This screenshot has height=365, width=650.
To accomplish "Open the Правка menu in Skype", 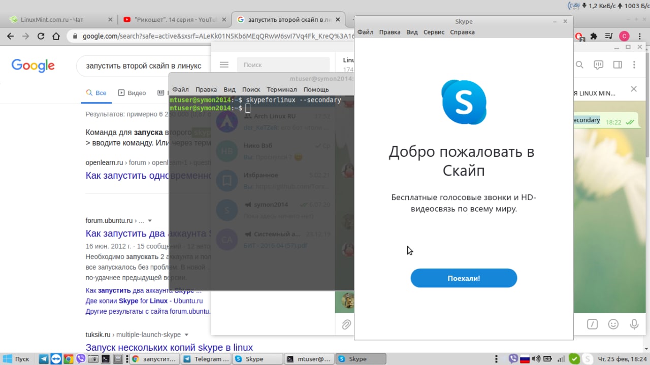I will tap(389, 32).
